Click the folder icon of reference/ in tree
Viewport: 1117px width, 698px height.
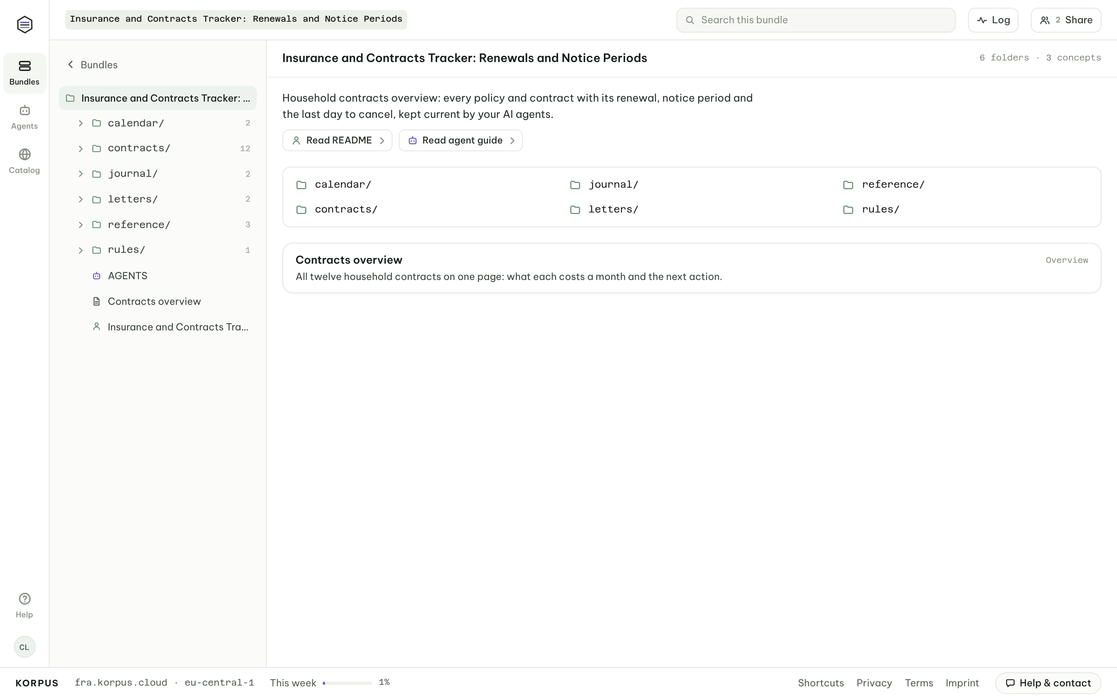coord(97,225)
